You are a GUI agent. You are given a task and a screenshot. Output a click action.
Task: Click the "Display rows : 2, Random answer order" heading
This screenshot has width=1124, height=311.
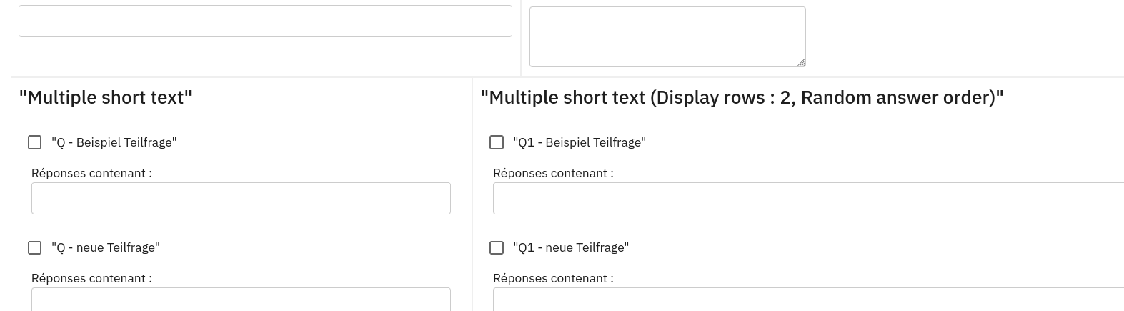[742, 97]
